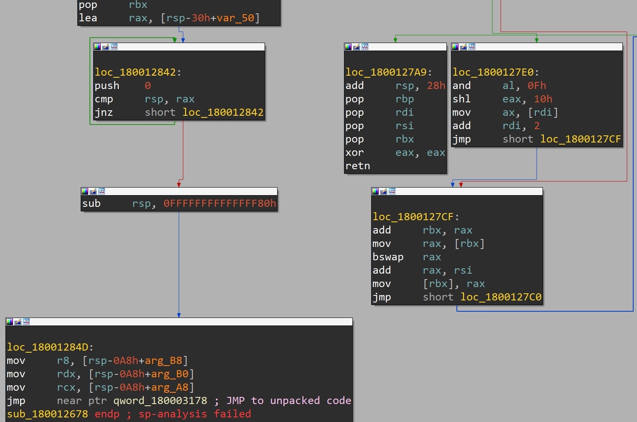The width and height of the screenshot is (637, 422).
Task: Follow the loc_1800127C0 jump target
Action: pos(501,297)
